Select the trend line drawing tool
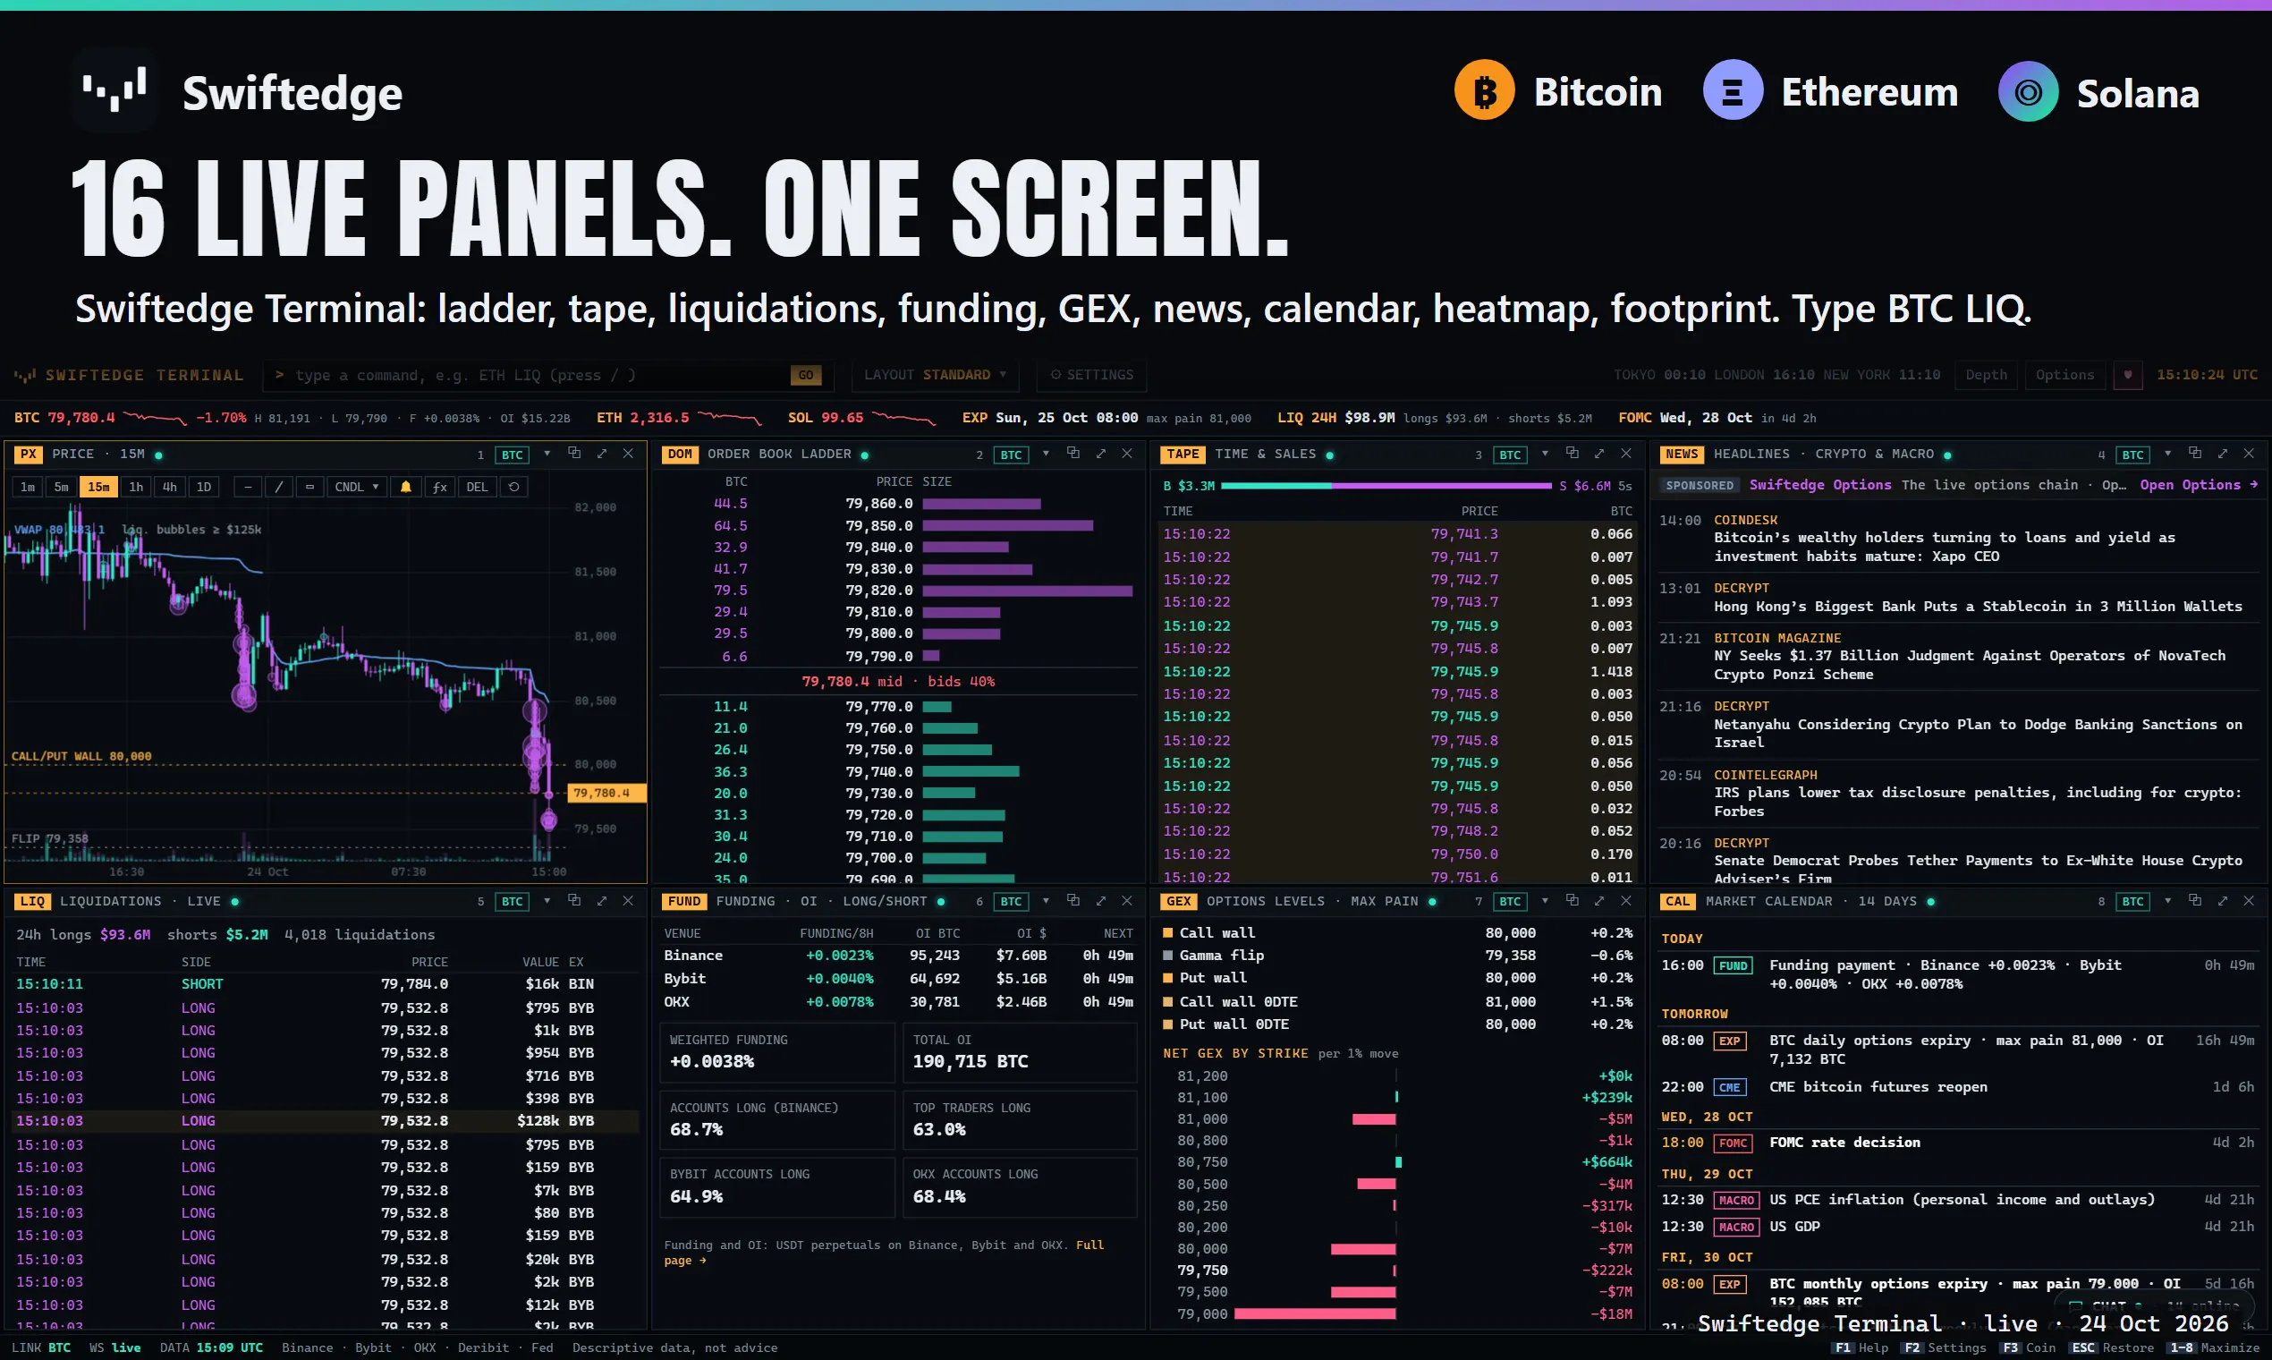Image resolution: width=2272 pixels, height=1360 pixels. coord(278,487)
